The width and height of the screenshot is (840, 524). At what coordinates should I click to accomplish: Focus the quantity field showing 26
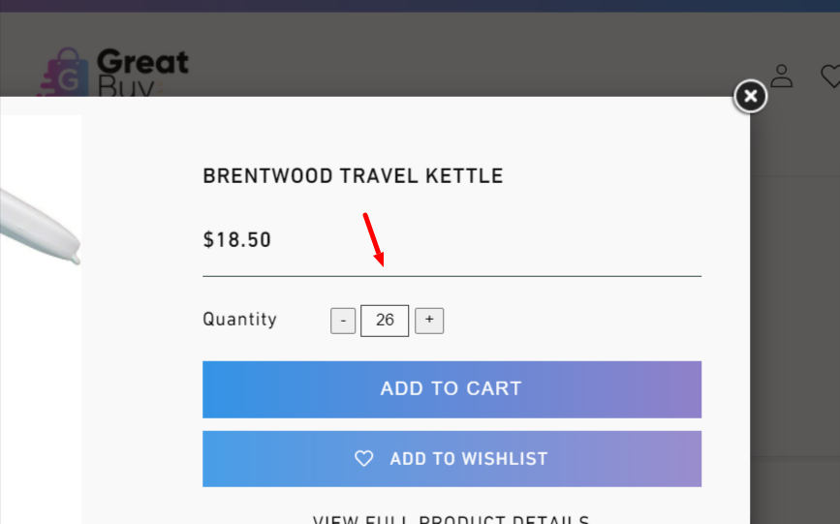(385, 321)
